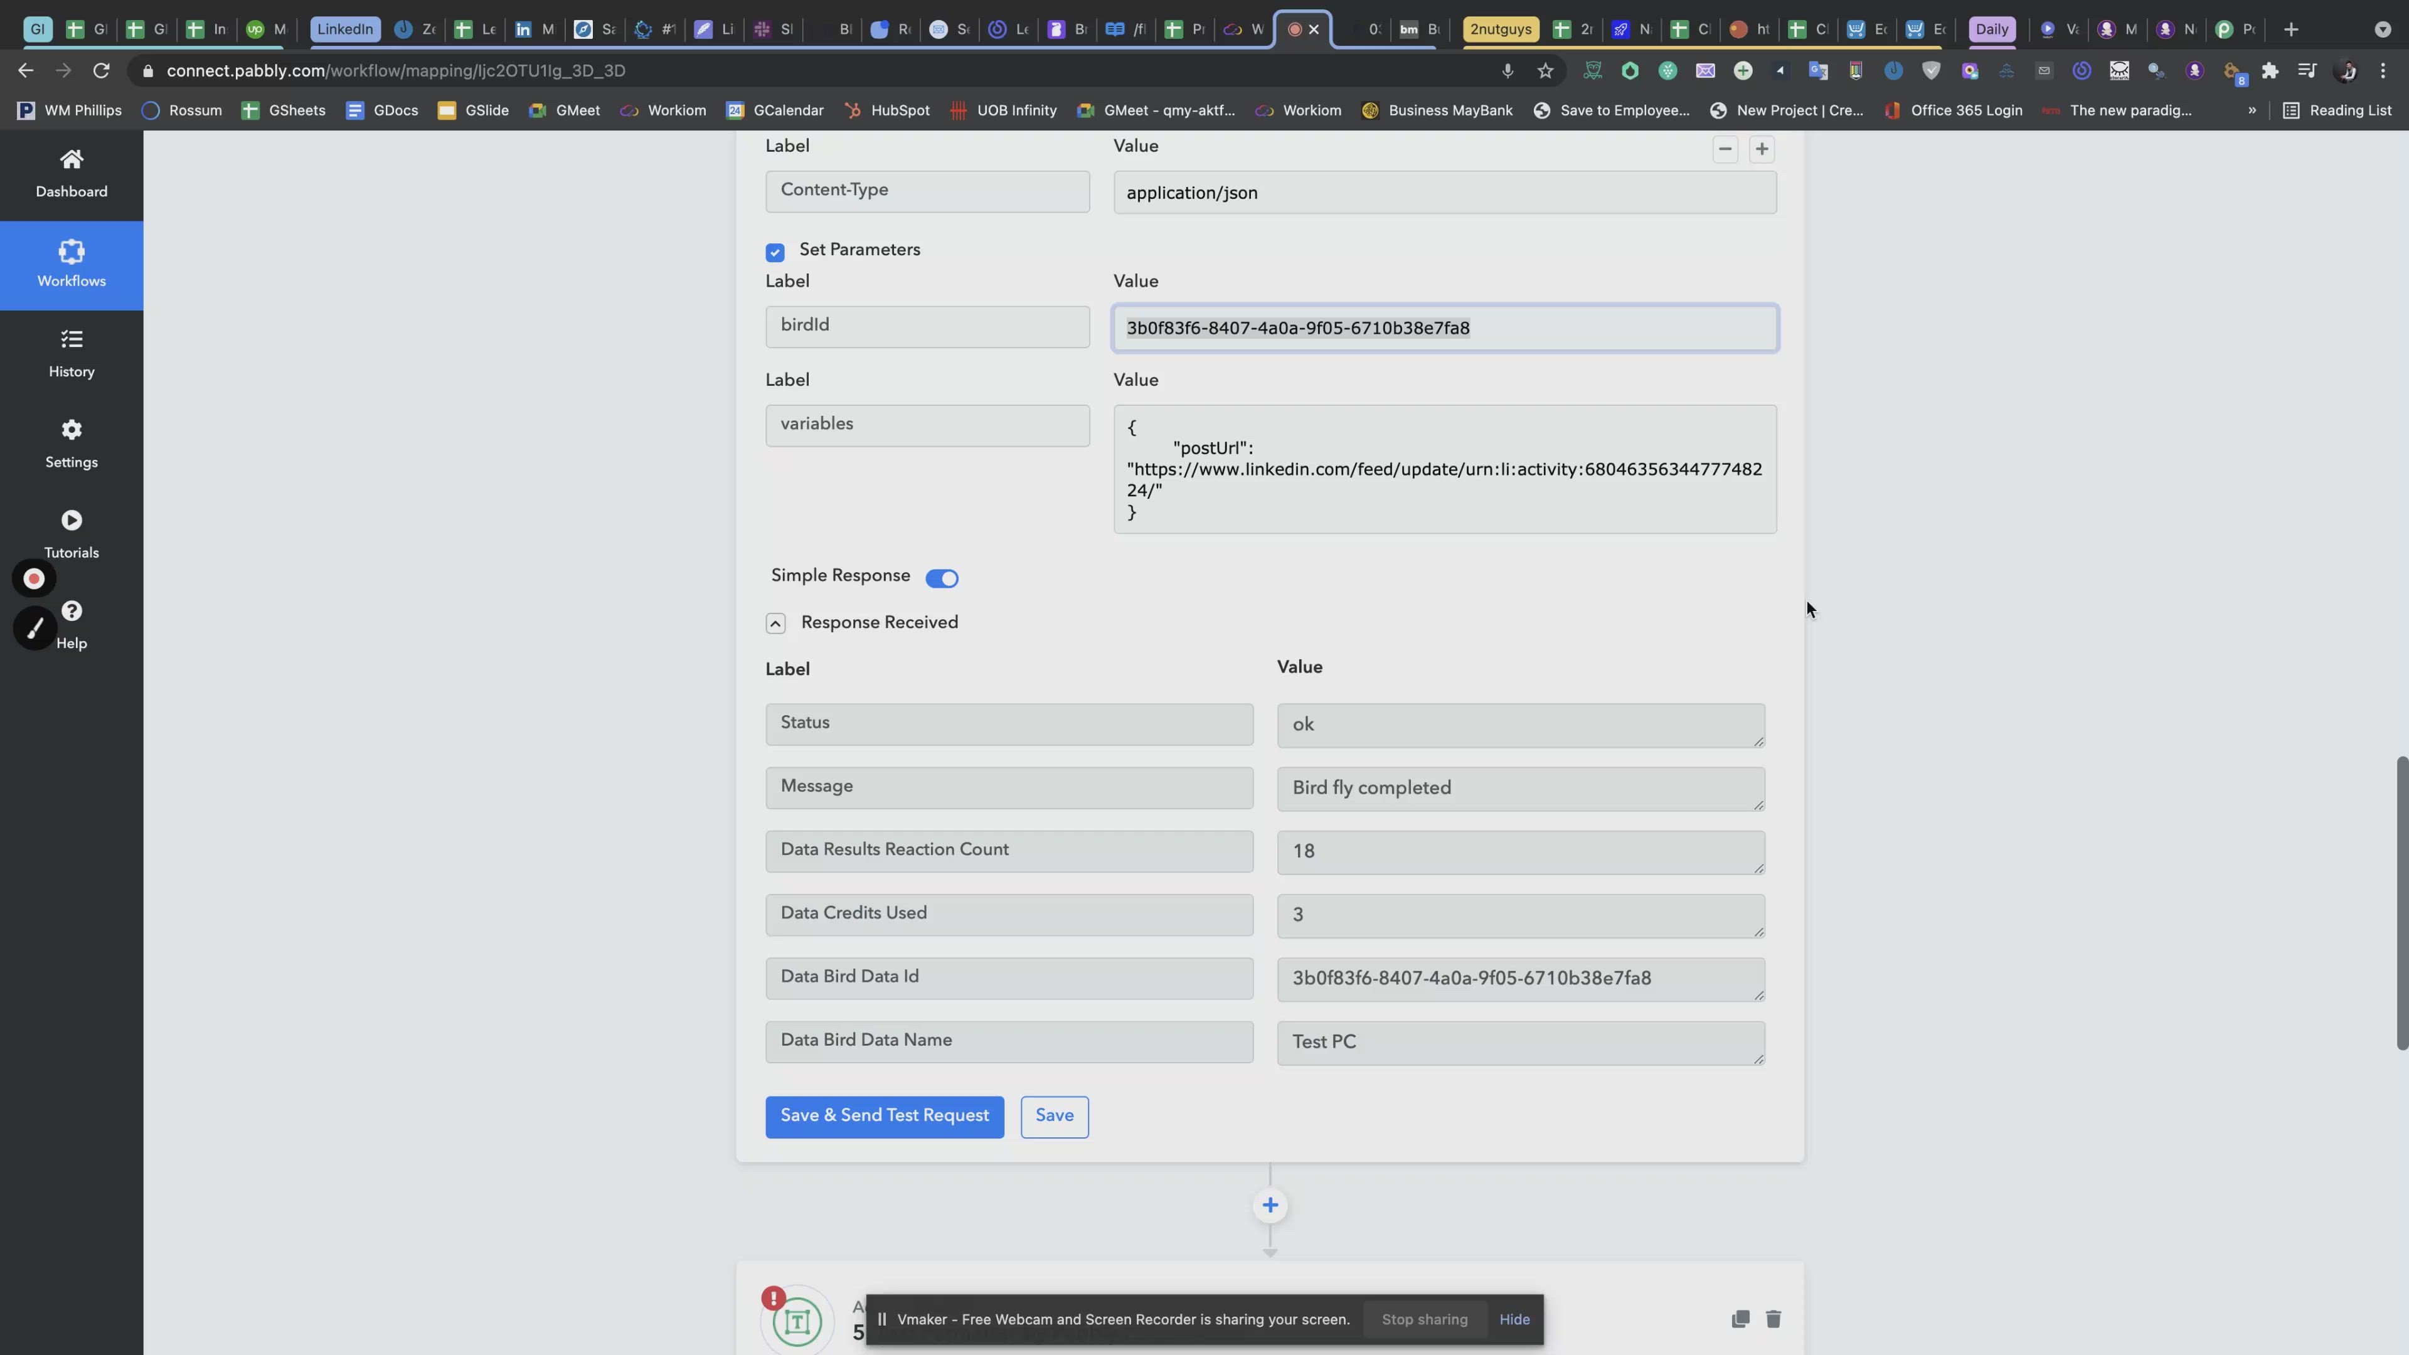The image size is (2409, 1355).
Task: Open the UOB Infinity bookmark
Action: [1004, 110]
